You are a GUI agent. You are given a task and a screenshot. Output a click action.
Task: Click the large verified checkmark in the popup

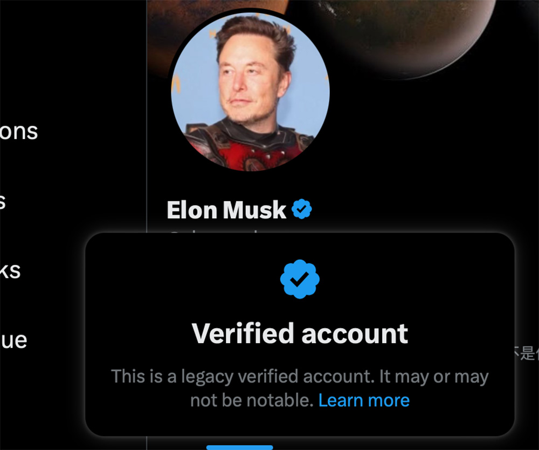300,279
